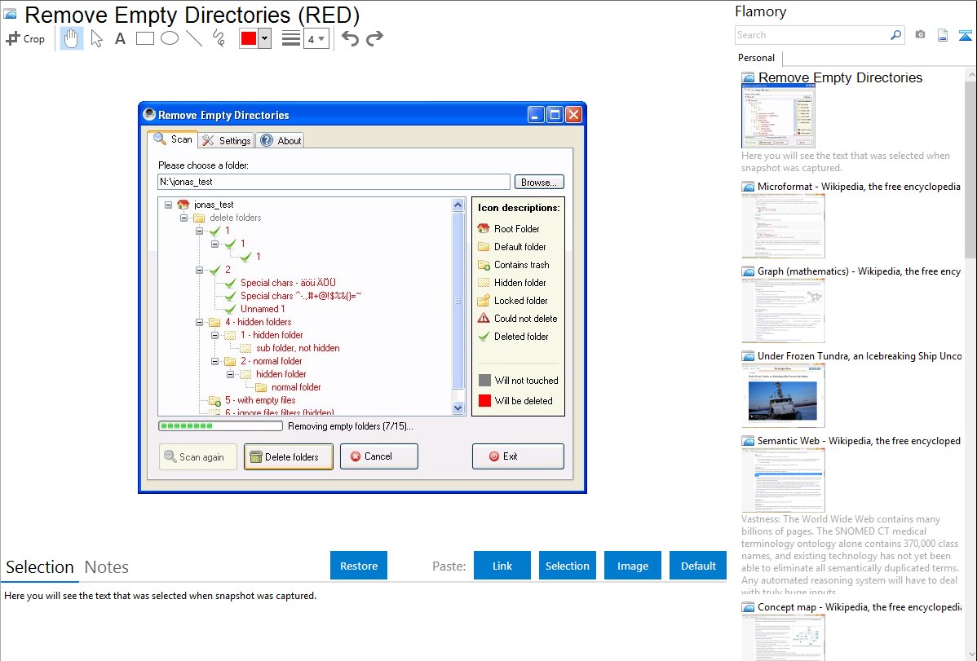Pick the ellipse shape tool
Image resolution: width=977 pixels, height=661 pixels.
(x=170, y=38)
